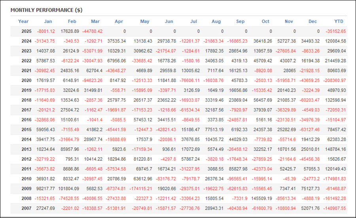Select the 2016 year row label
Viewport: 356px width, 218px height.
pyautogui.click(x=27, y=120)
